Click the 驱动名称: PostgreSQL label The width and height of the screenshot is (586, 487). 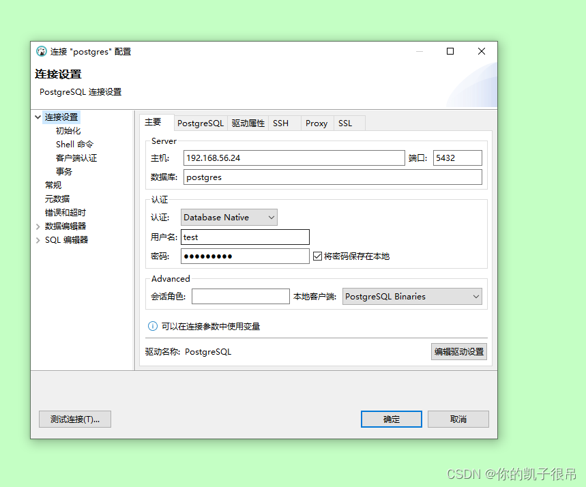(x=188, y=352)
